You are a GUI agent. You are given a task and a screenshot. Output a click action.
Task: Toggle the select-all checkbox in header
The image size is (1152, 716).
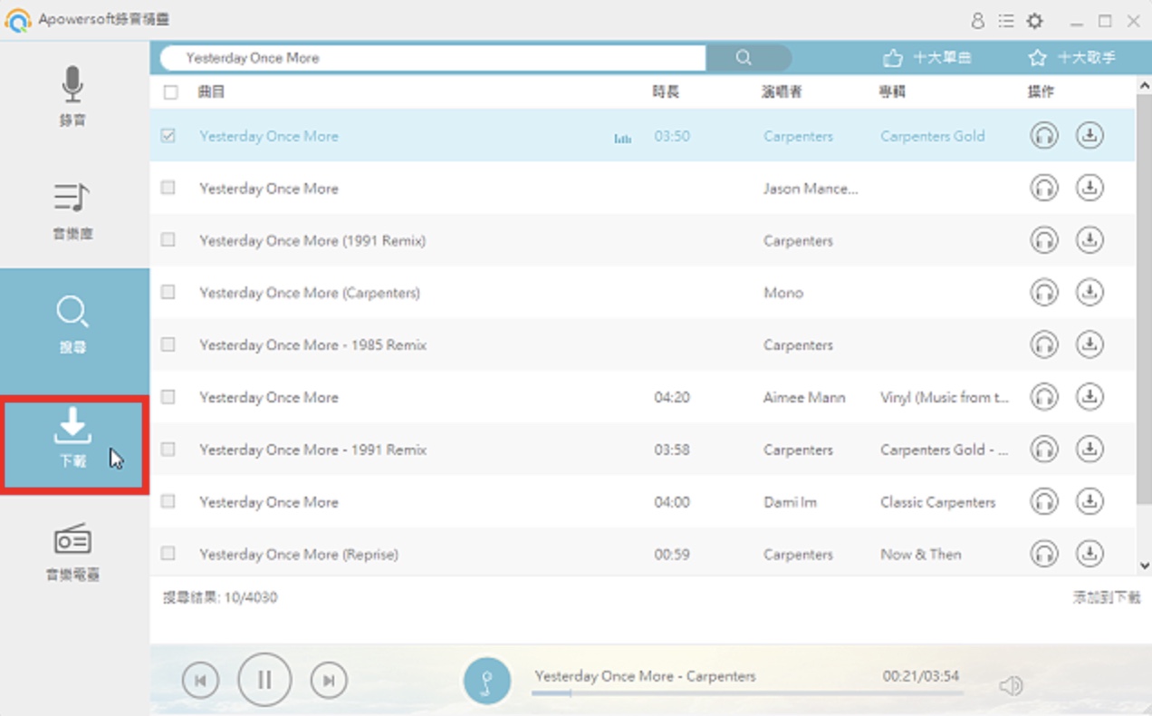pos(170,92)
